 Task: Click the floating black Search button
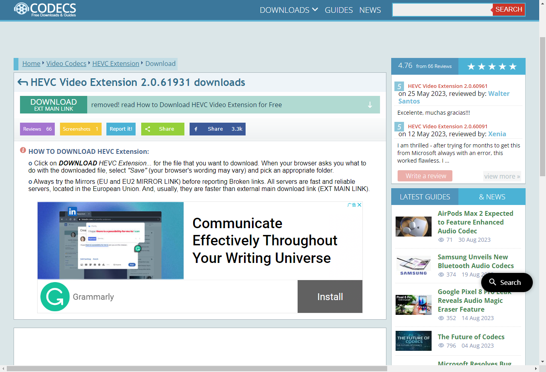pos(507,282)
